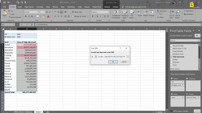
Task: Open the Custom number format dropdown
Action: (x=108, y=12)
